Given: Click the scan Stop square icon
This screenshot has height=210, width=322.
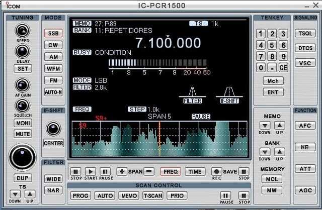Looking at the screenshot, I should click(x=75, y=171).
